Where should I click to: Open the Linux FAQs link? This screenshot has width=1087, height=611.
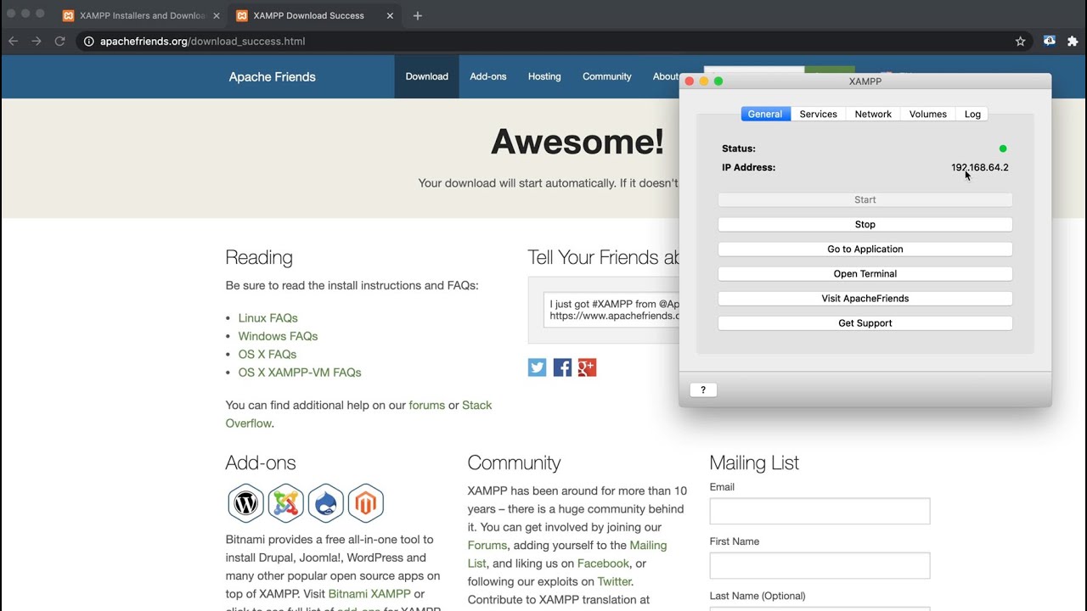tap(268, 318)
